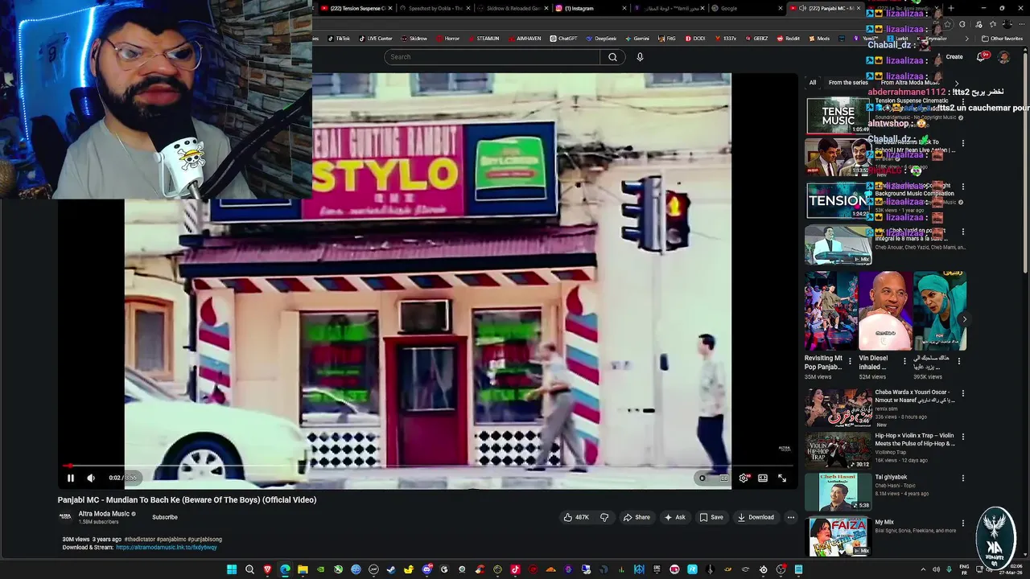This screenshot has height=579, width=1030.
Task: Open the DeepSeek bookmark
Action: [601, 38]
